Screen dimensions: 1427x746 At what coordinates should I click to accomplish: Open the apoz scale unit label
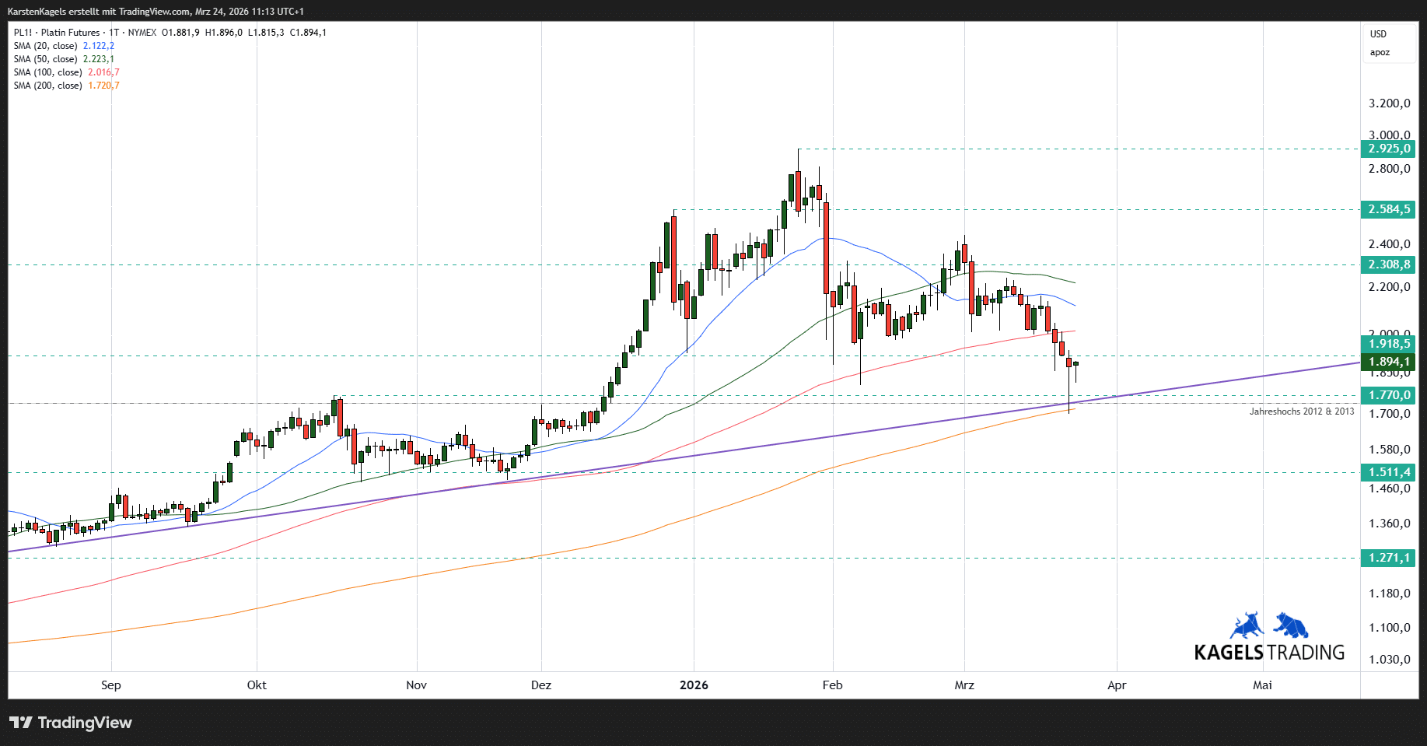(x=1380, y=53)
